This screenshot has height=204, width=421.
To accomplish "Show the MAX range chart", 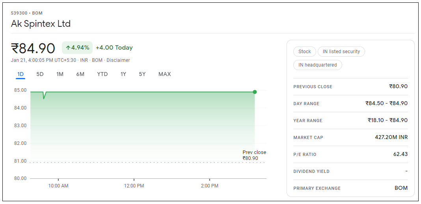I will [164, 74].
